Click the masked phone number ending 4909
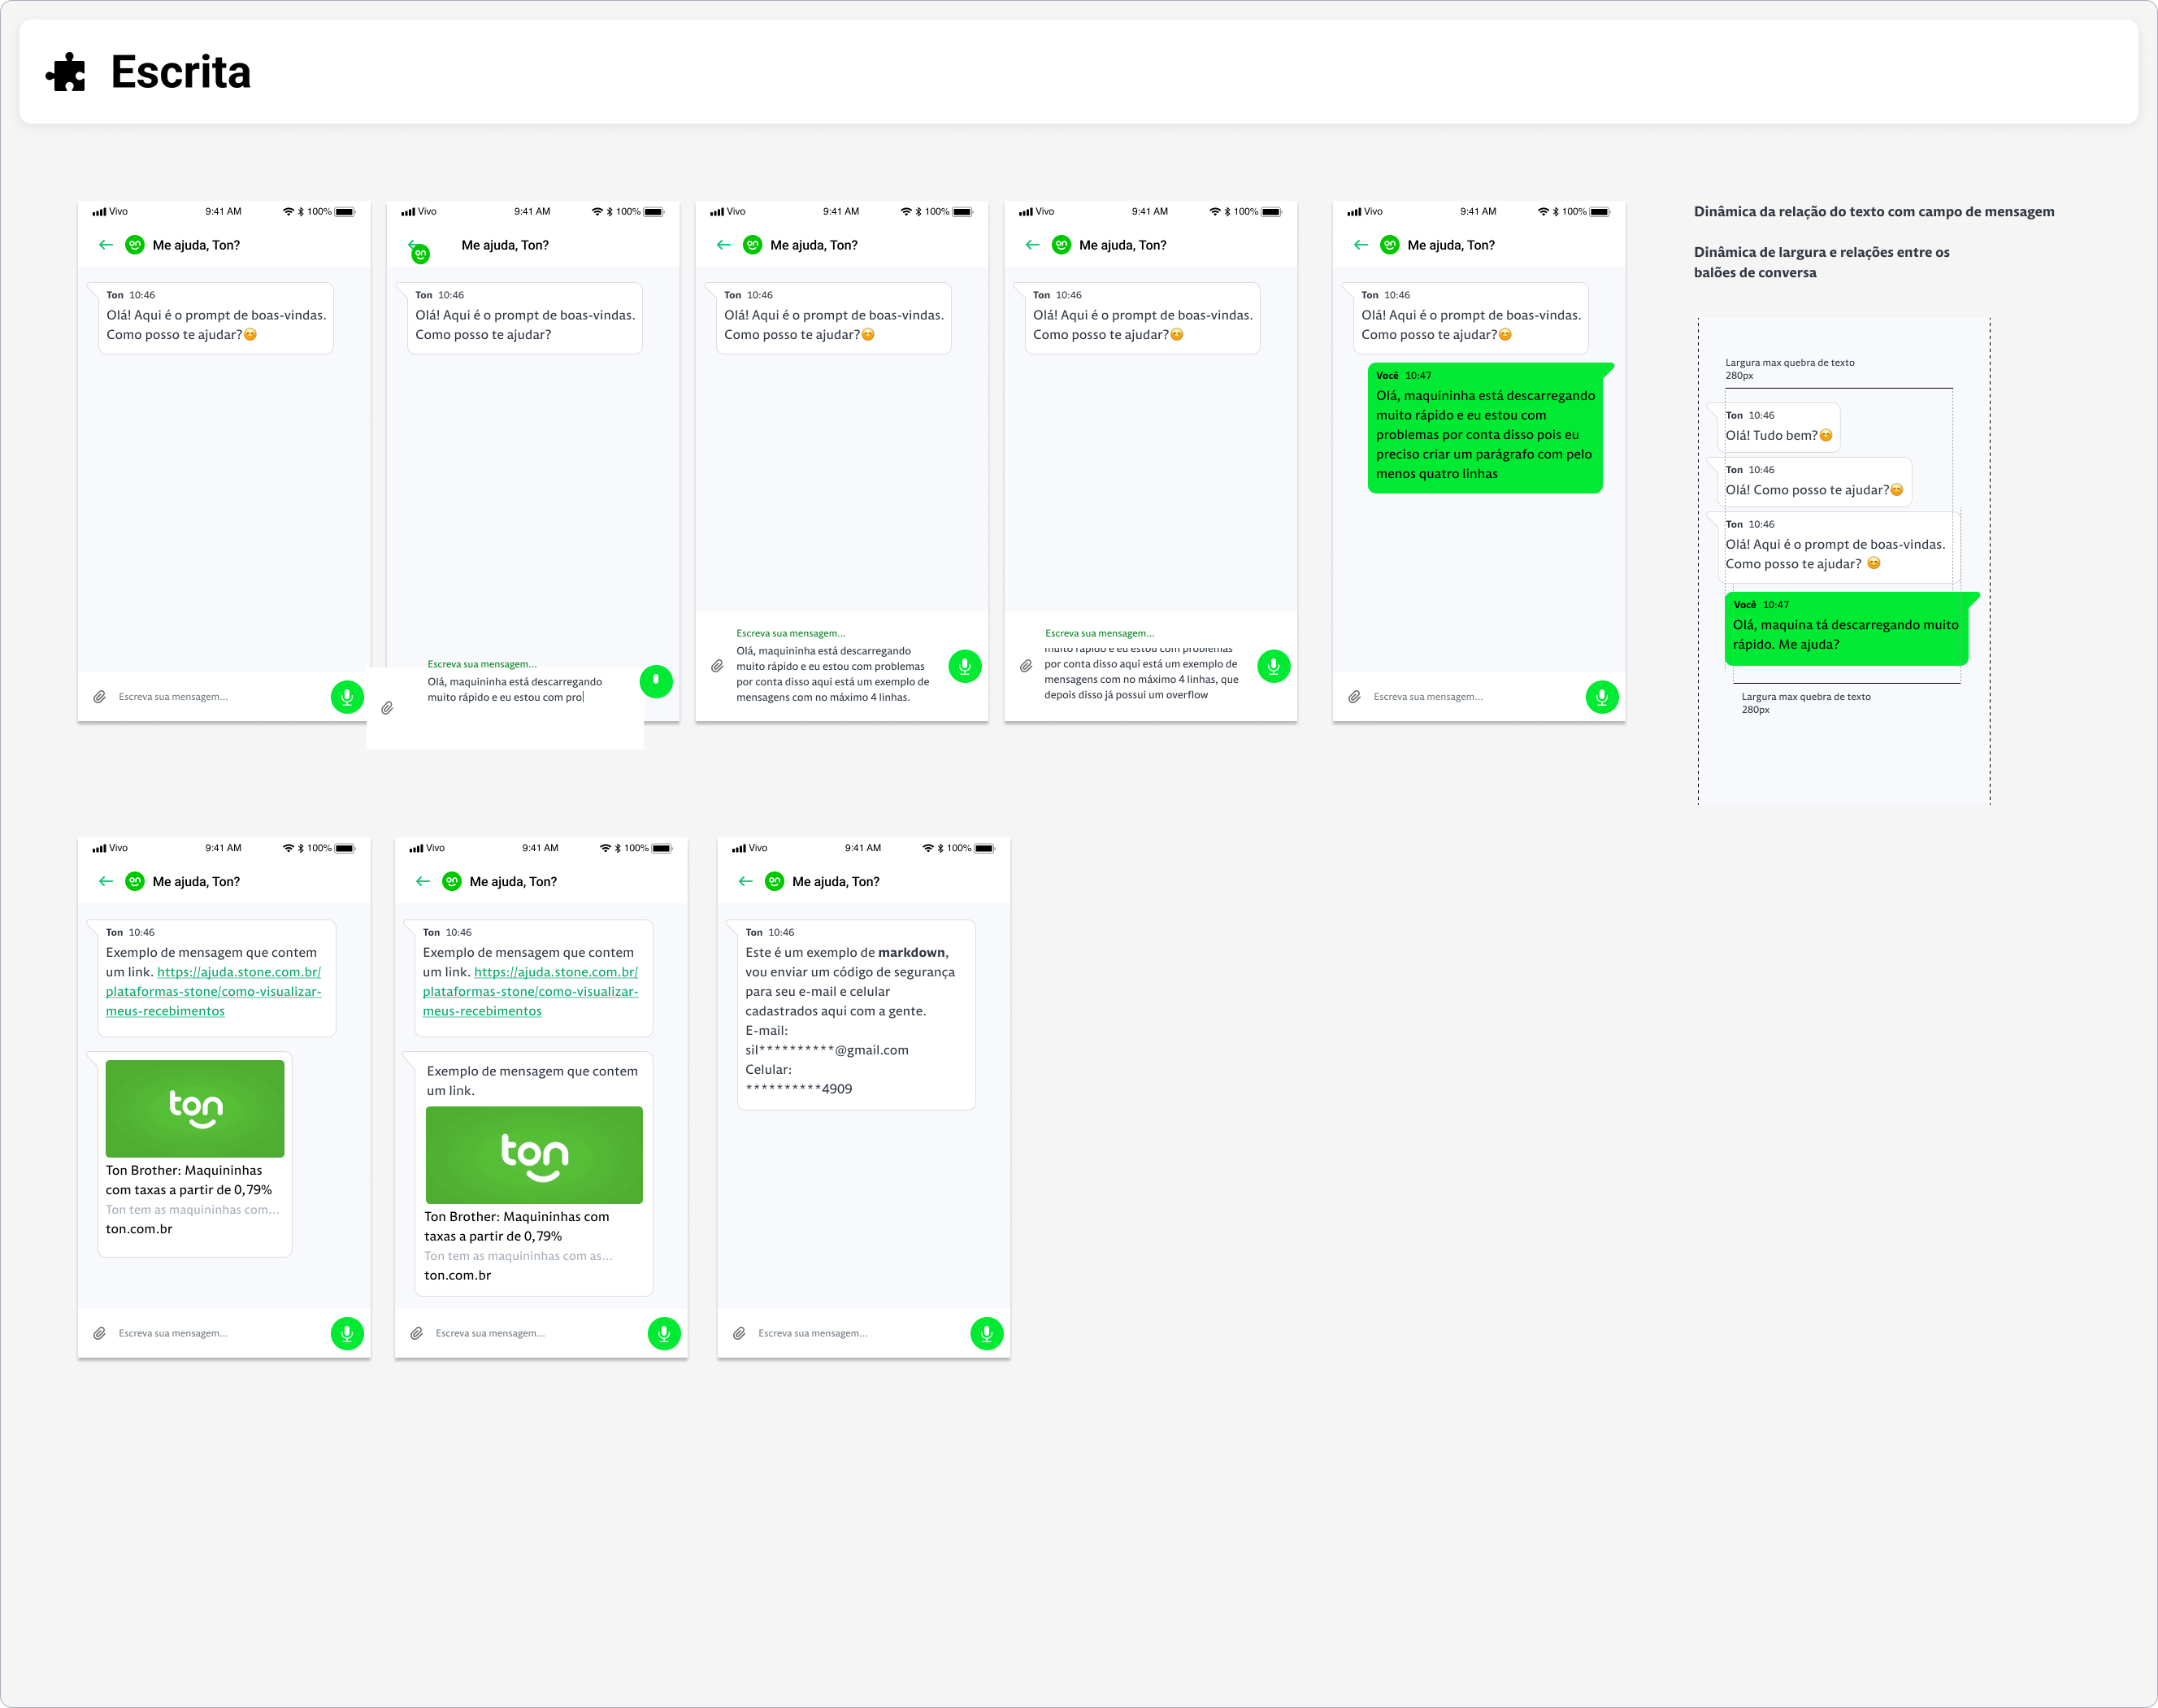 click(799, 1089)
